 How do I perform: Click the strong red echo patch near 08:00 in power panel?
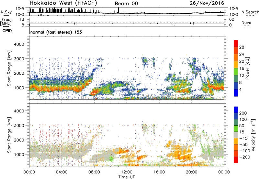pyautogui.click(x=94, y=92)
